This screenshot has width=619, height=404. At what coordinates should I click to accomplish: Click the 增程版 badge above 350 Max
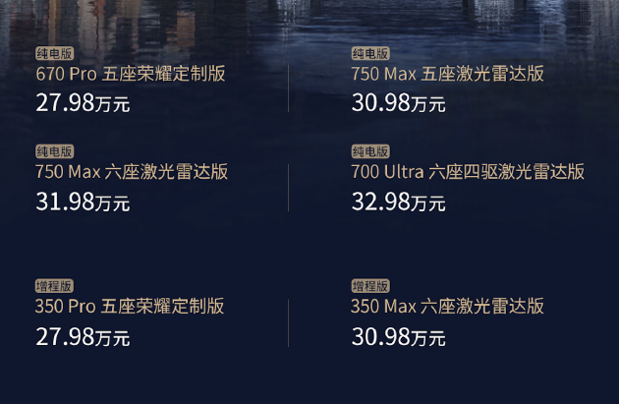coord(370,286)
